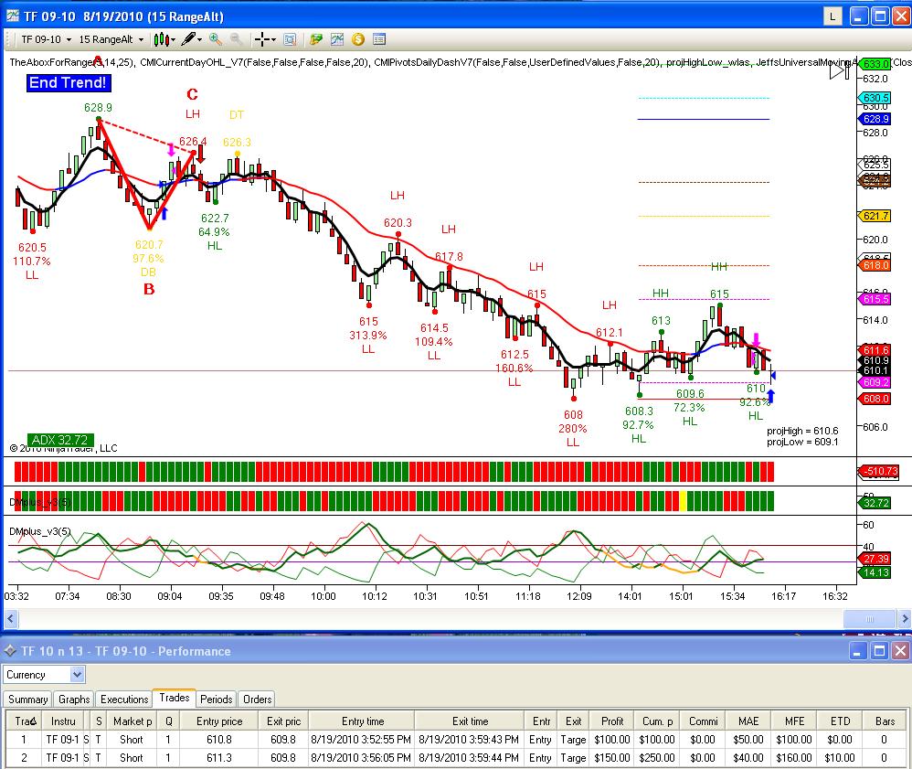The height and width of the screenshot is (769, 912).
Task: Click the grayed zoom out magnifier
Action: (236, 39)
